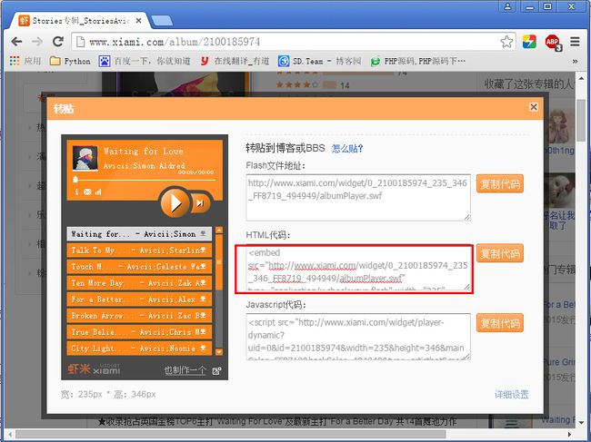Viewport: 591px width, 442px height.
Task: Open a new browser tab
Action: pyautogui.click(x=163, y=21)
